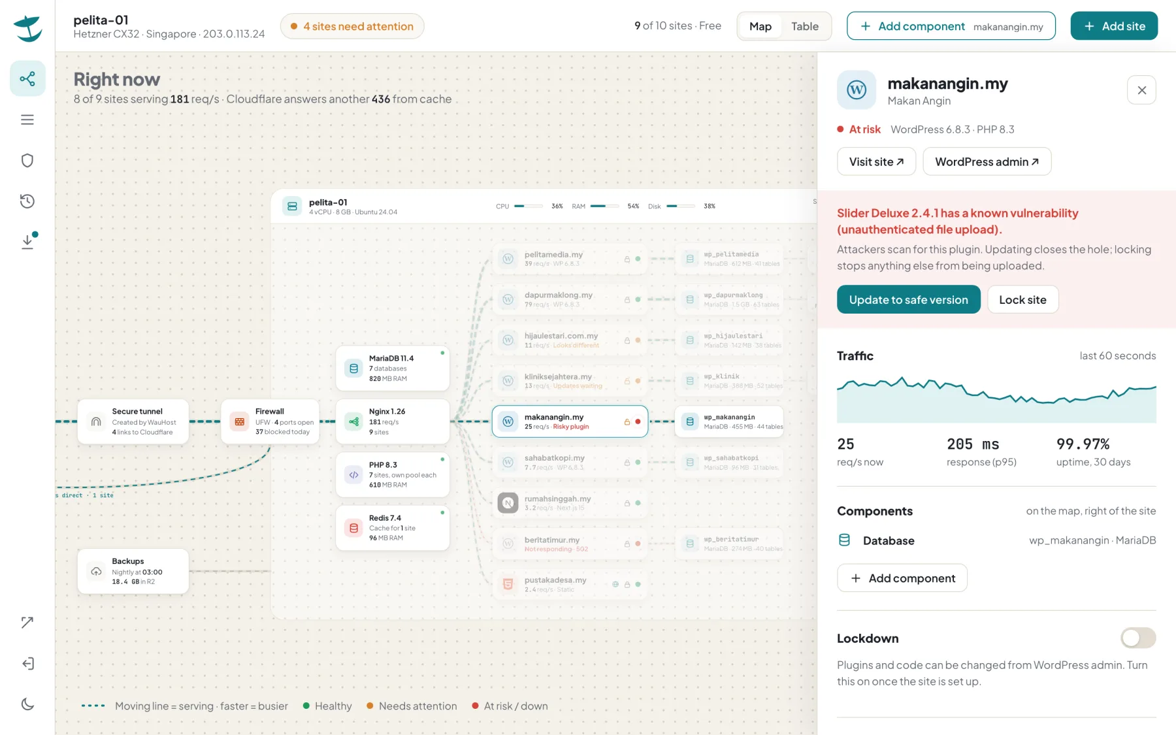The height and width of the screenshot is (735, 1176).
Task: Select the rumahsinggah.my site node
Action: pyautogui.click(x=570, y=503)
